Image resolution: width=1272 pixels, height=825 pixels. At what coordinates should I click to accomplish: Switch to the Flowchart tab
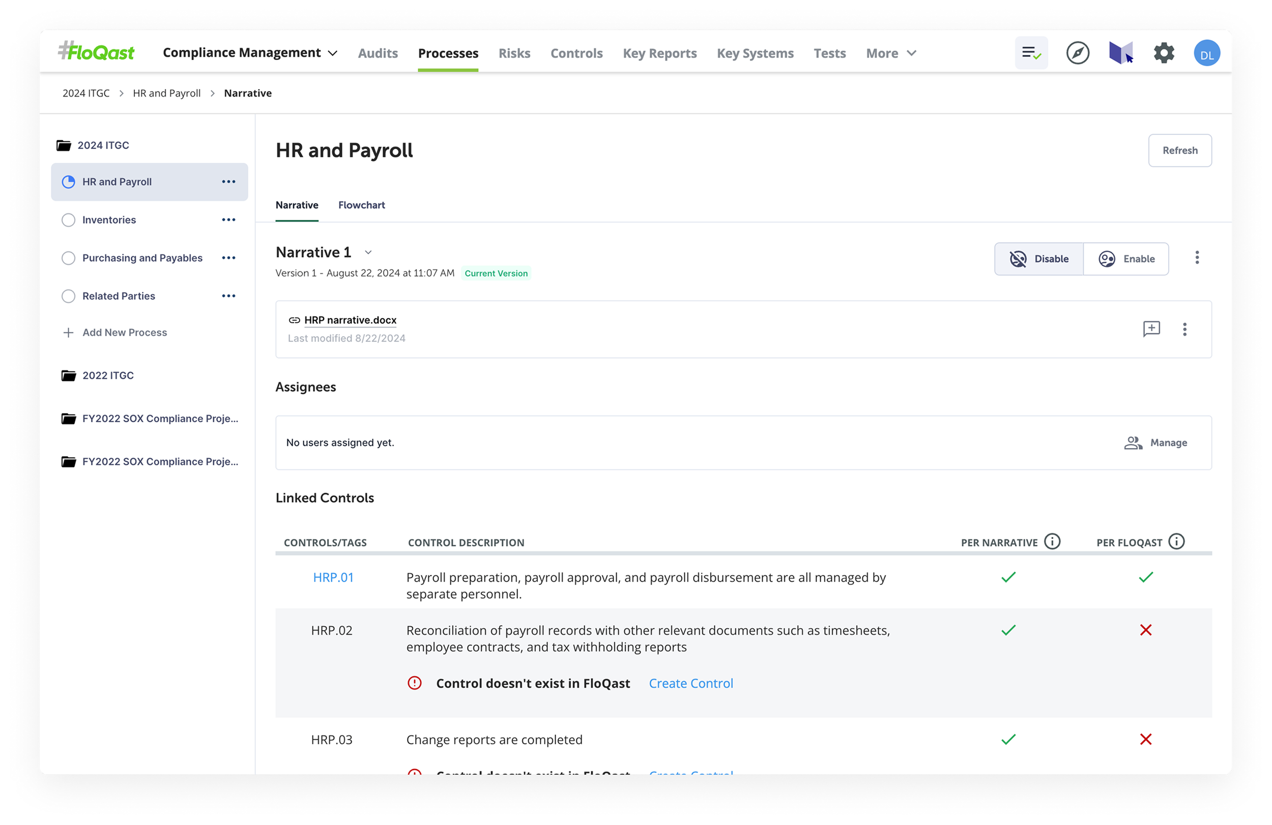pos(361,205)
